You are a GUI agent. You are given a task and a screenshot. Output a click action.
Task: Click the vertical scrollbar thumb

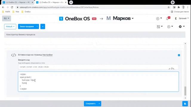point(185,91)
